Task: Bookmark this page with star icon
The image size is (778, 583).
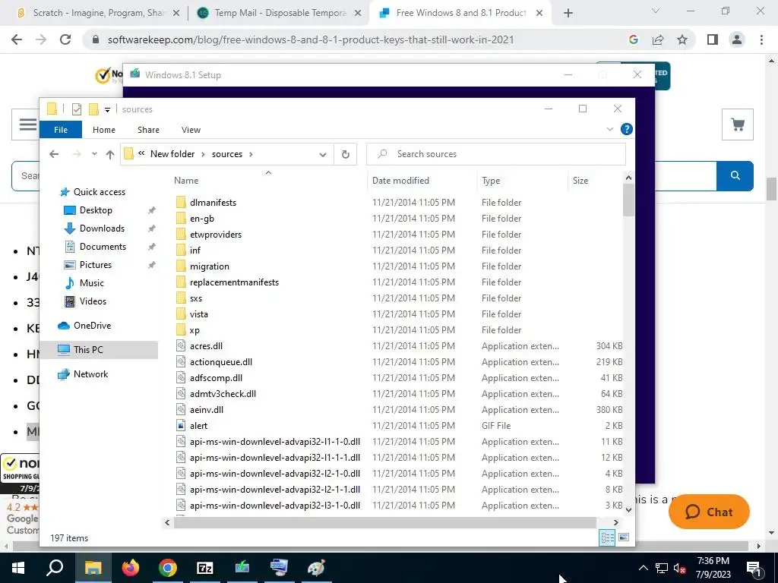Action: pyautogui.click(x=682, y=39)
